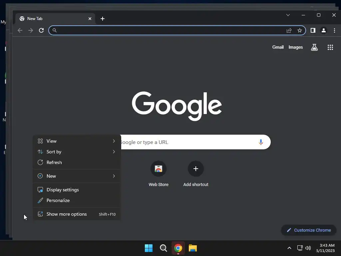Go back using the back arrow
This screenshot has width=341, height=256.
20,30
